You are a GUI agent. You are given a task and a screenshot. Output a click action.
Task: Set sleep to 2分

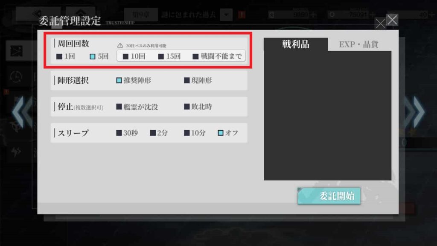(x=159, y=133)
